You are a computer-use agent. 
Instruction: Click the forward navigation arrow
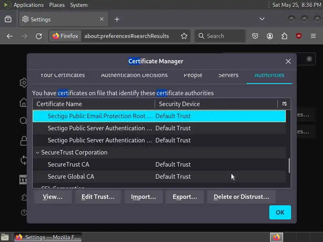[24, 36]
